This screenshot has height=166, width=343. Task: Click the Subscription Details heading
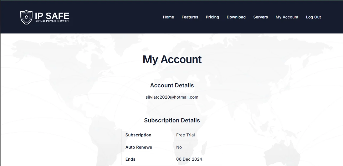pyautogui.click(x=172, y=120)
